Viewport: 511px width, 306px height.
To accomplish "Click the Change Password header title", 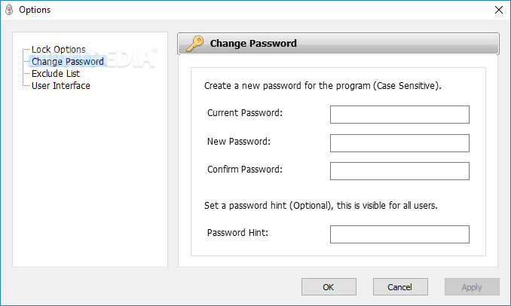I will coord(253,44).
